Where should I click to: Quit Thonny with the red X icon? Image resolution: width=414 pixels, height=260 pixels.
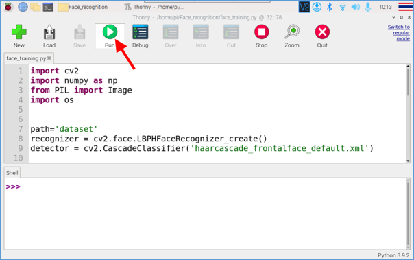pos(322,36)
